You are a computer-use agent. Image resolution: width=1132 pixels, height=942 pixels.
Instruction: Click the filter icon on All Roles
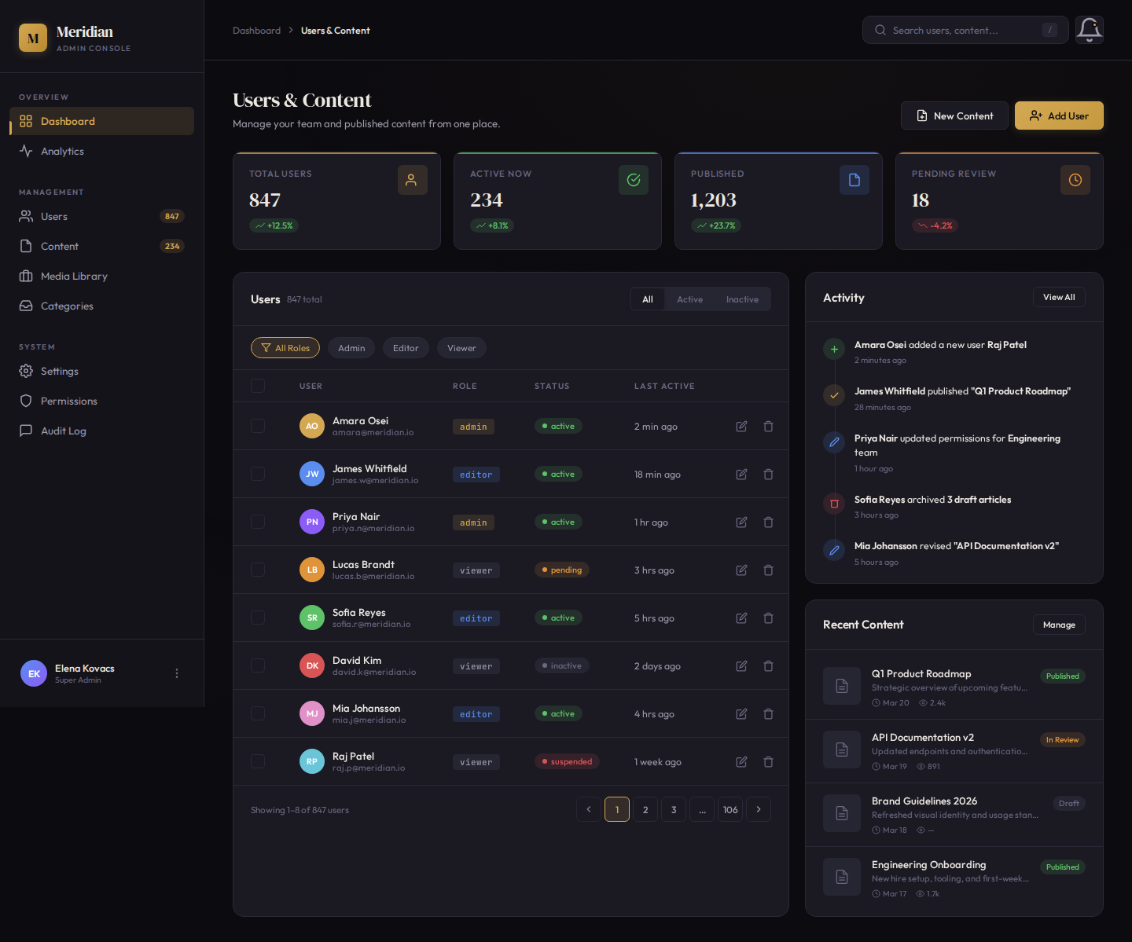point(266,347)
